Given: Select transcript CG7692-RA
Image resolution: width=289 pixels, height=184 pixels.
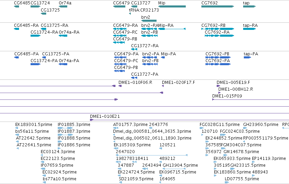Looking at the screenshot, I should [x=219, y=36].
